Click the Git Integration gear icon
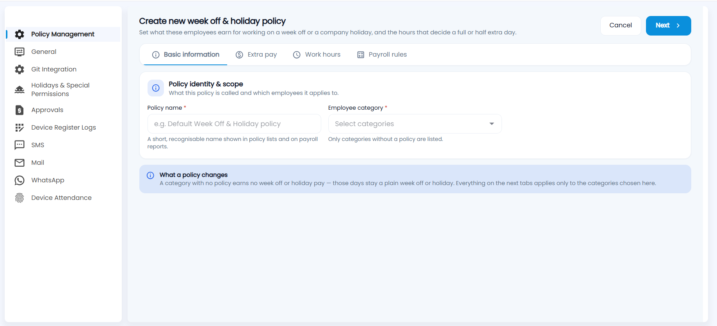This screenshot has height=326, width=717. pyautogui.click(x=20, y=69)
